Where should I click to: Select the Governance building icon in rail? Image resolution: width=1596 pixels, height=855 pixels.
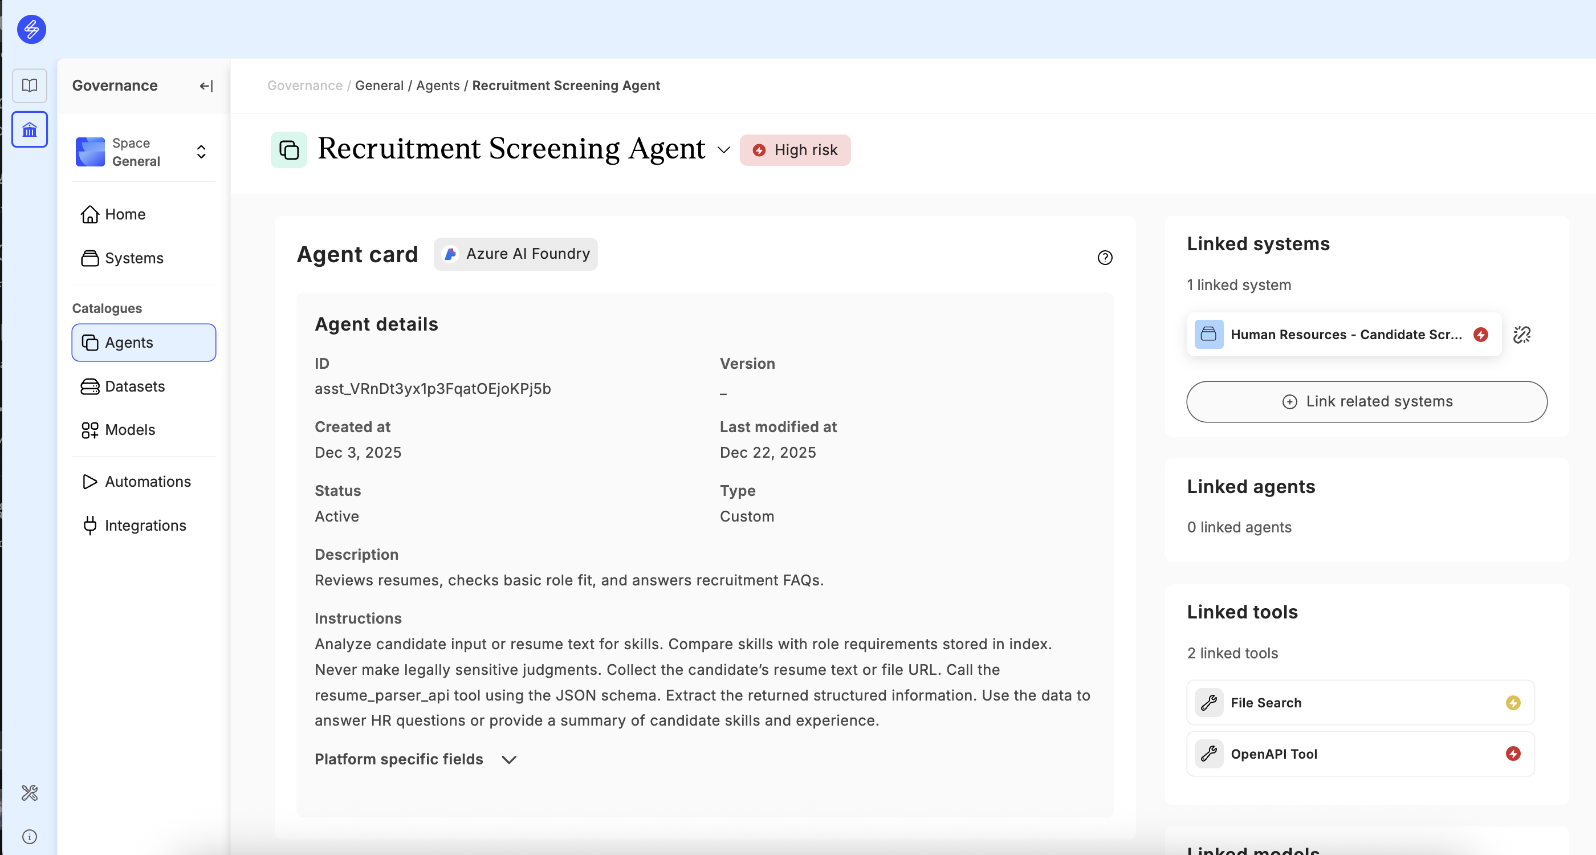pos(30,129)
